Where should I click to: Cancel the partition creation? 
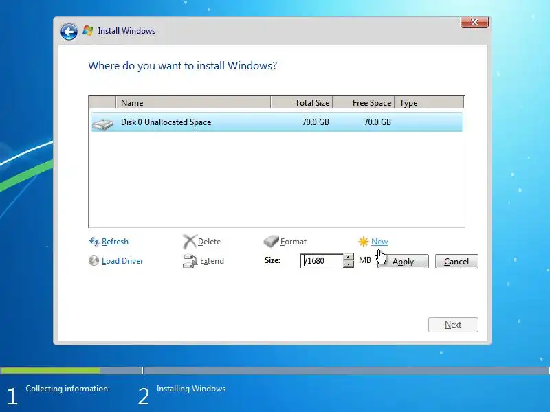[456, 262]
